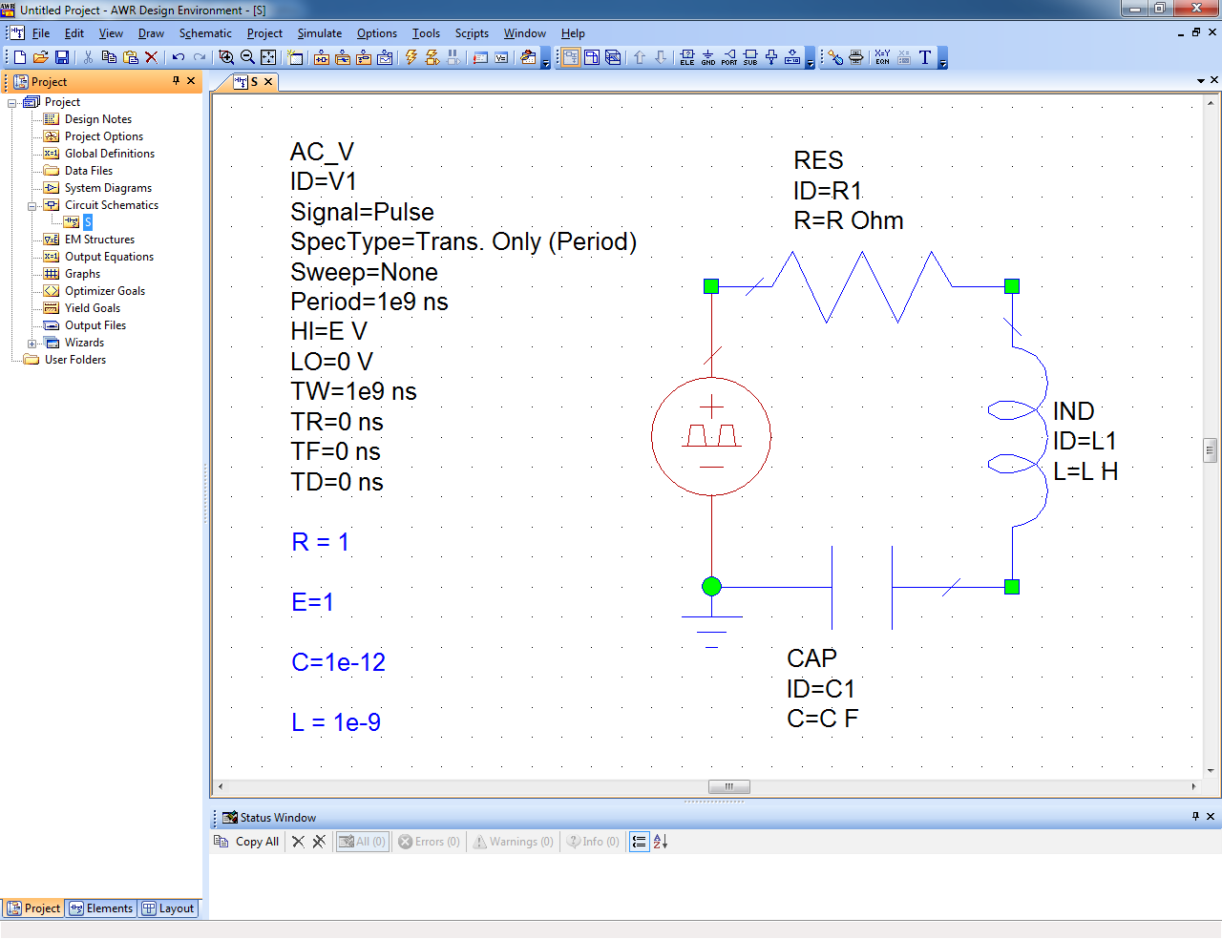Screen dimensions: 1222x939
Task: Toggle the Info (0) filter
Action: click(593, 842)
